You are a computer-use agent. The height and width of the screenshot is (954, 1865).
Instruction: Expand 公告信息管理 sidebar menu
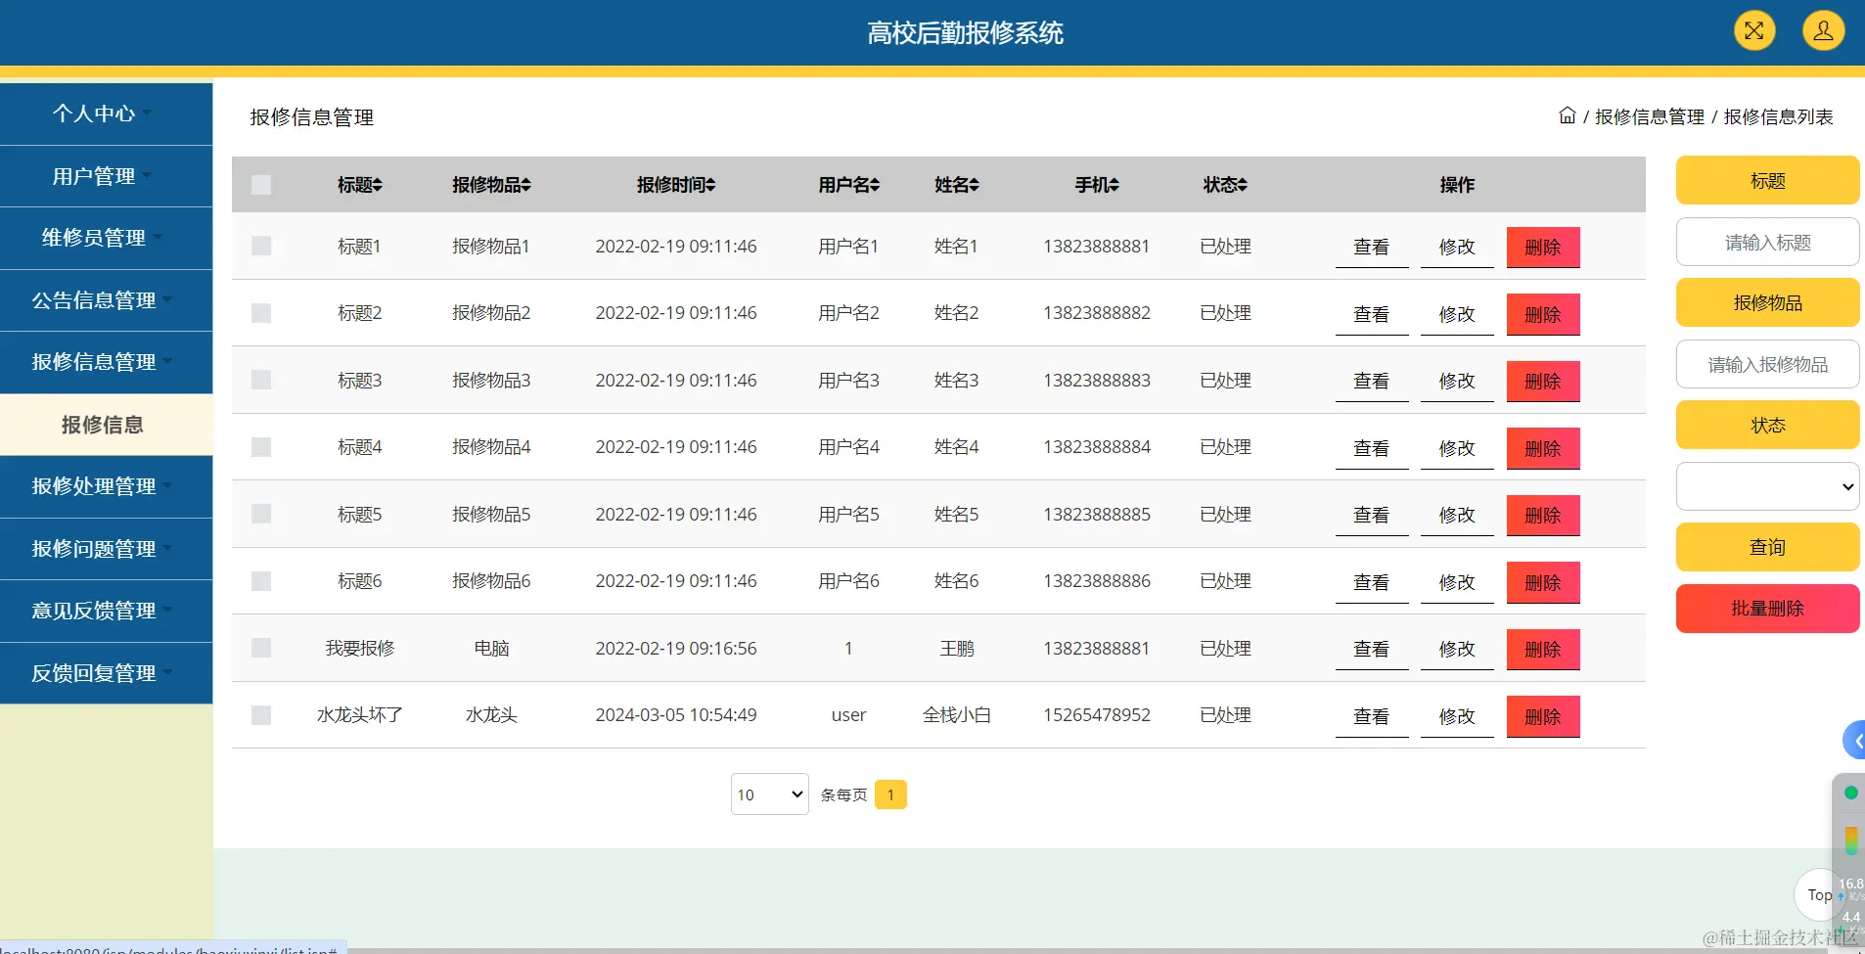106,300
